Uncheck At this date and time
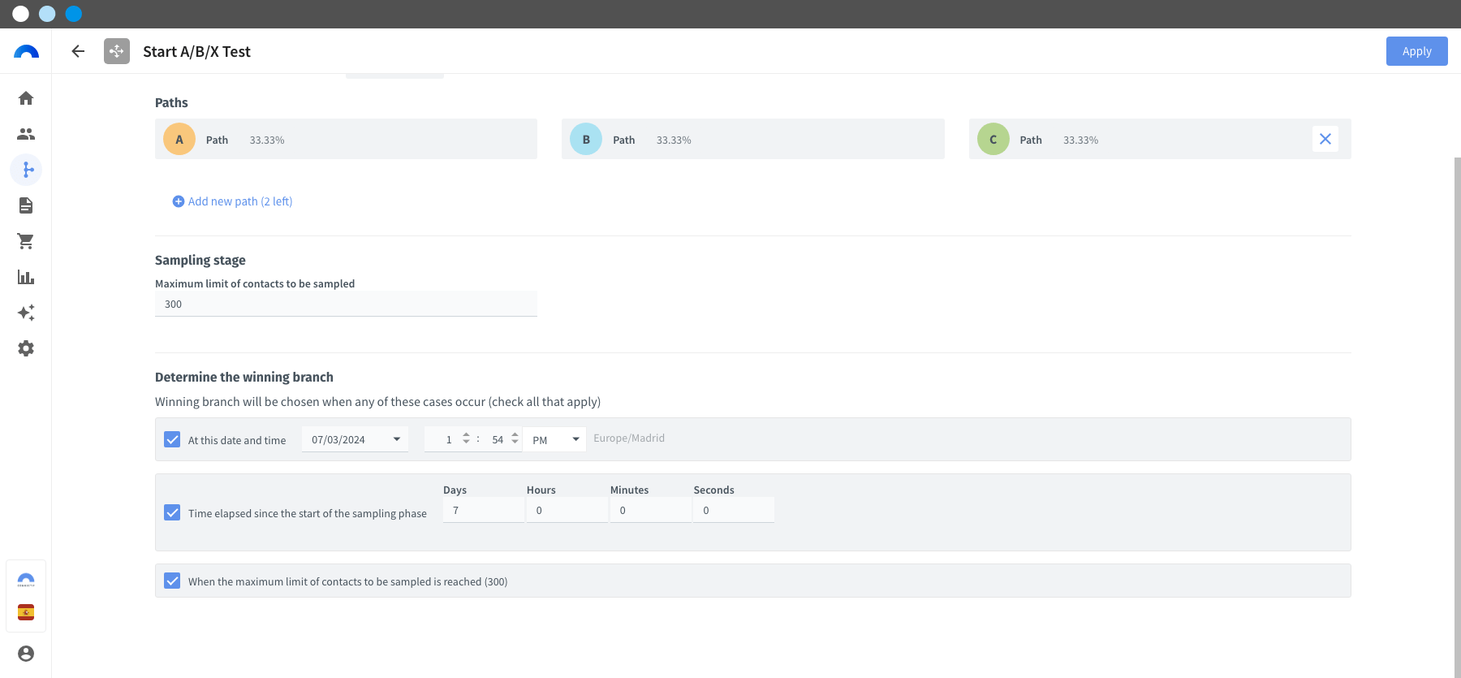The height and width of the screenshot is (678, 1461). click(x=172, y=439)
